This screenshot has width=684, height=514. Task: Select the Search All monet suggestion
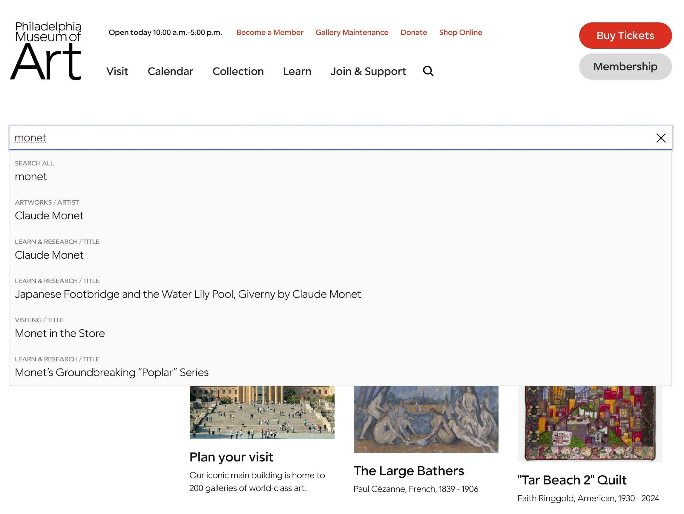tap(31, 177)
